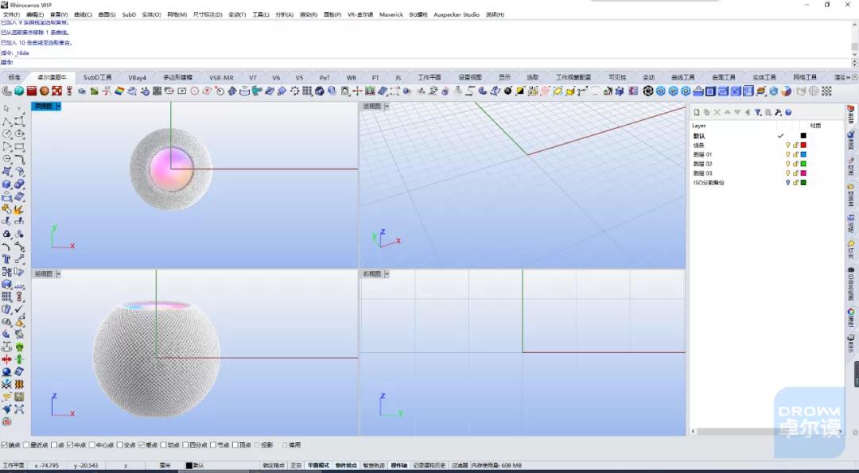
Task: Click the red box icon in top toolbar
Action: 32,91
